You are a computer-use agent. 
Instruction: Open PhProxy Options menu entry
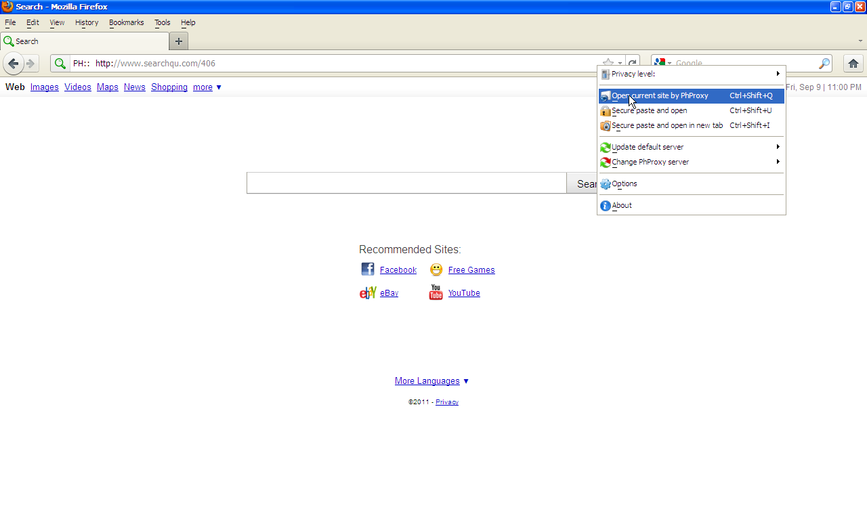pyautogui.click(x=624, y=183)
